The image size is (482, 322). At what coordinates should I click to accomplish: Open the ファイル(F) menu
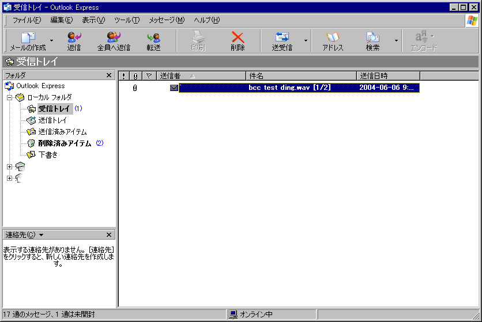point(27,20)
